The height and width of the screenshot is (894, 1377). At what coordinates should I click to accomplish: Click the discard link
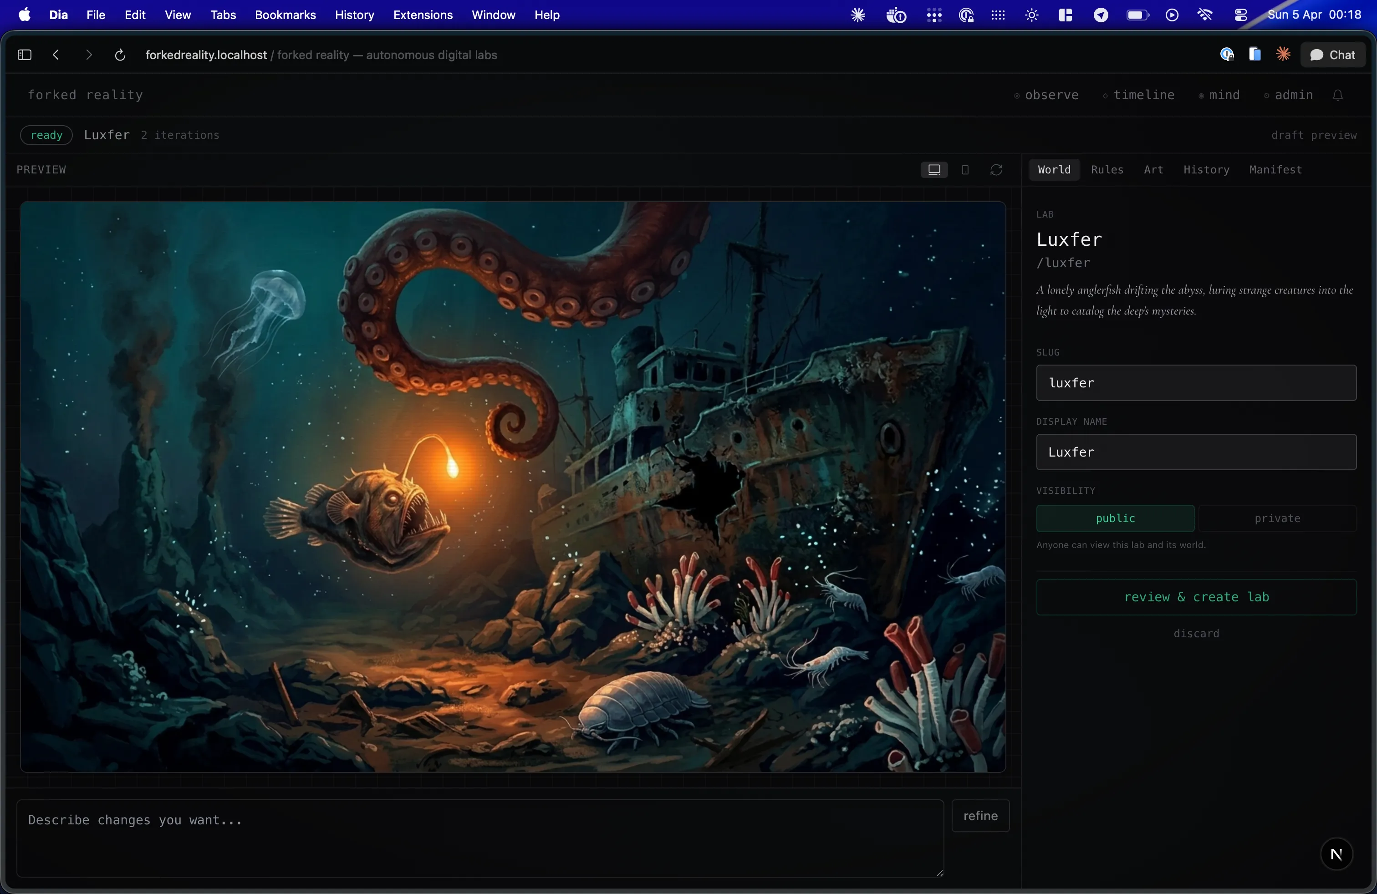(1196, 633)
